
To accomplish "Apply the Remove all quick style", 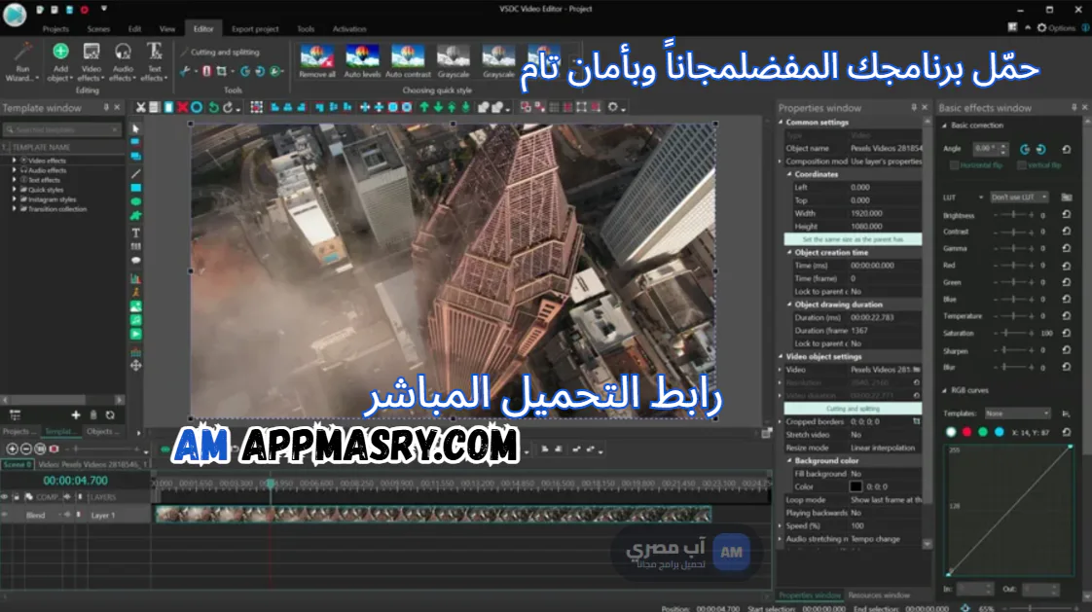I will click(x=317, y=61).
